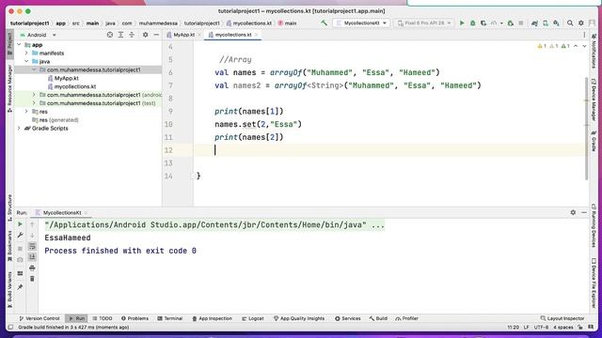Open the Problems tool window

(135, 318)
